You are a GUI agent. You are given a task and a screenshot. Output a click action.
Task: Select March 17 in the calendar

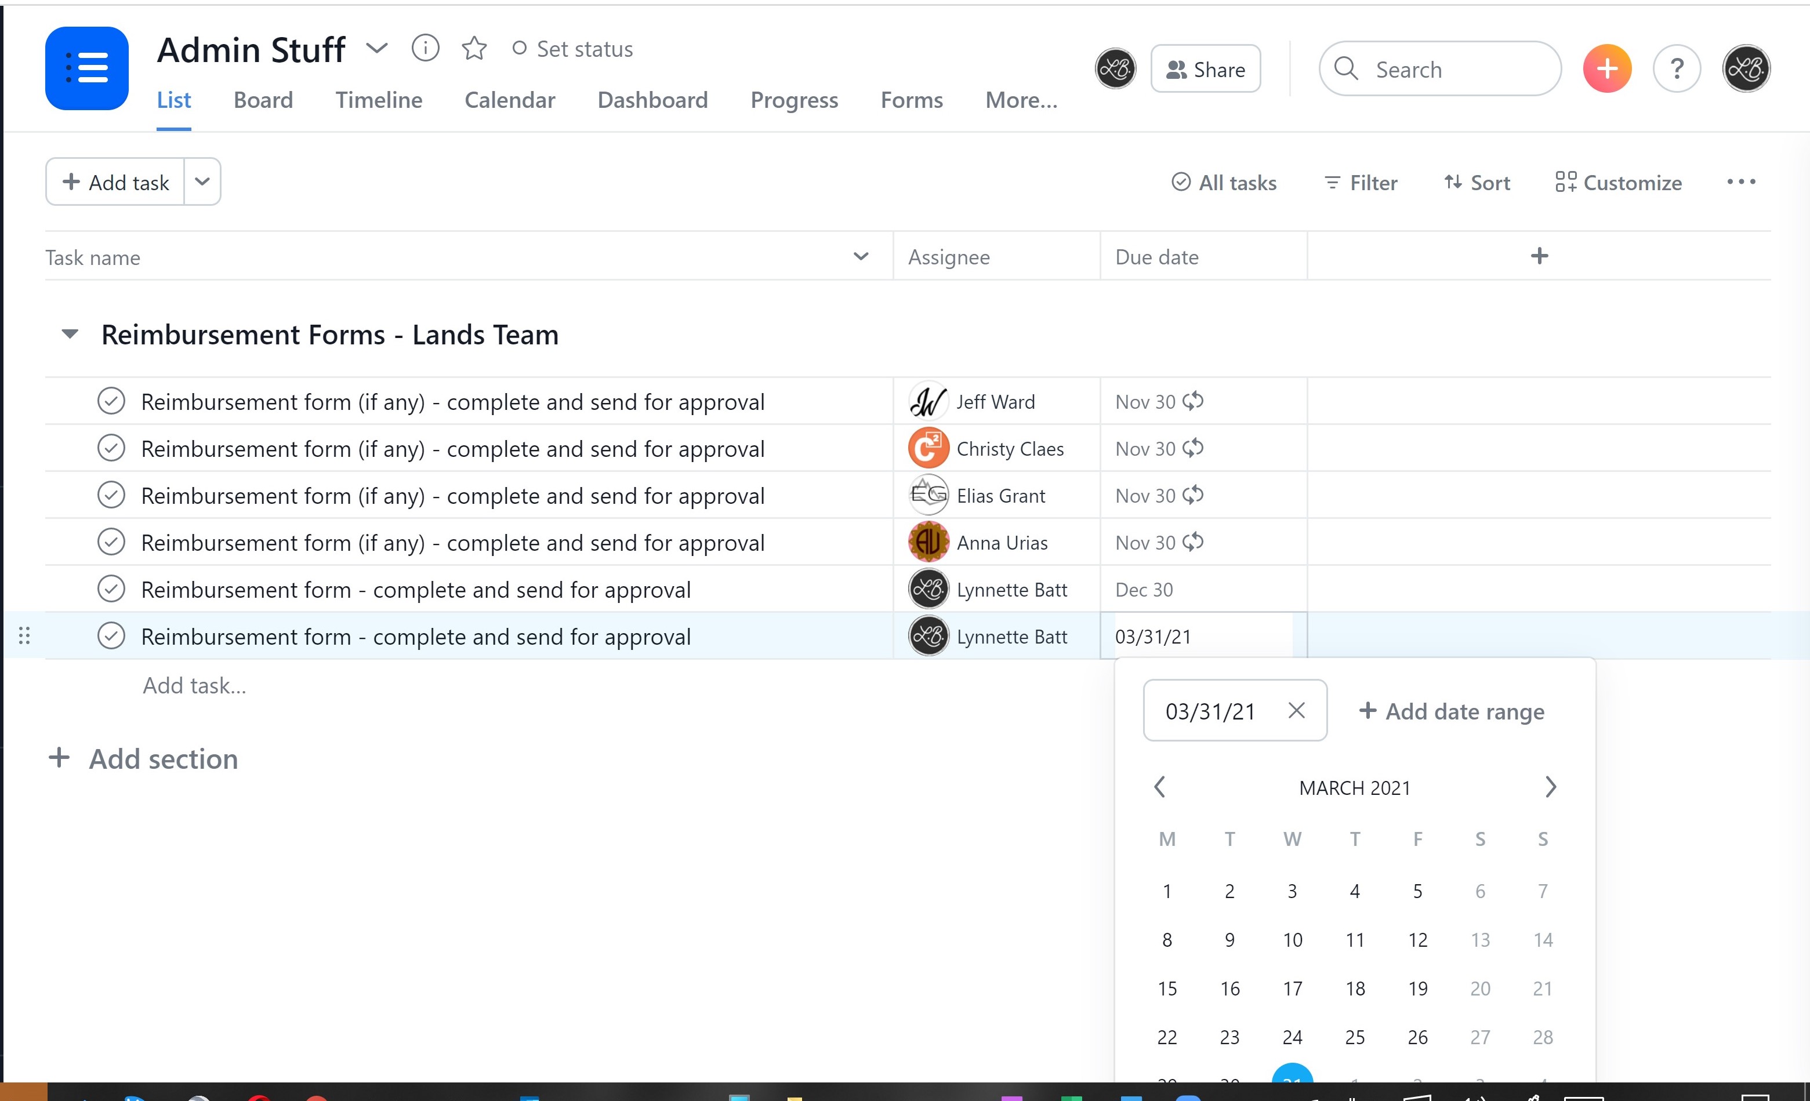1292,989
